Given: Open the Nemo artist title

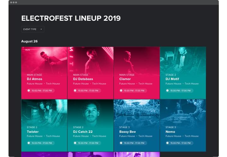Looking at the screenshot, I should tap(170, 132).
